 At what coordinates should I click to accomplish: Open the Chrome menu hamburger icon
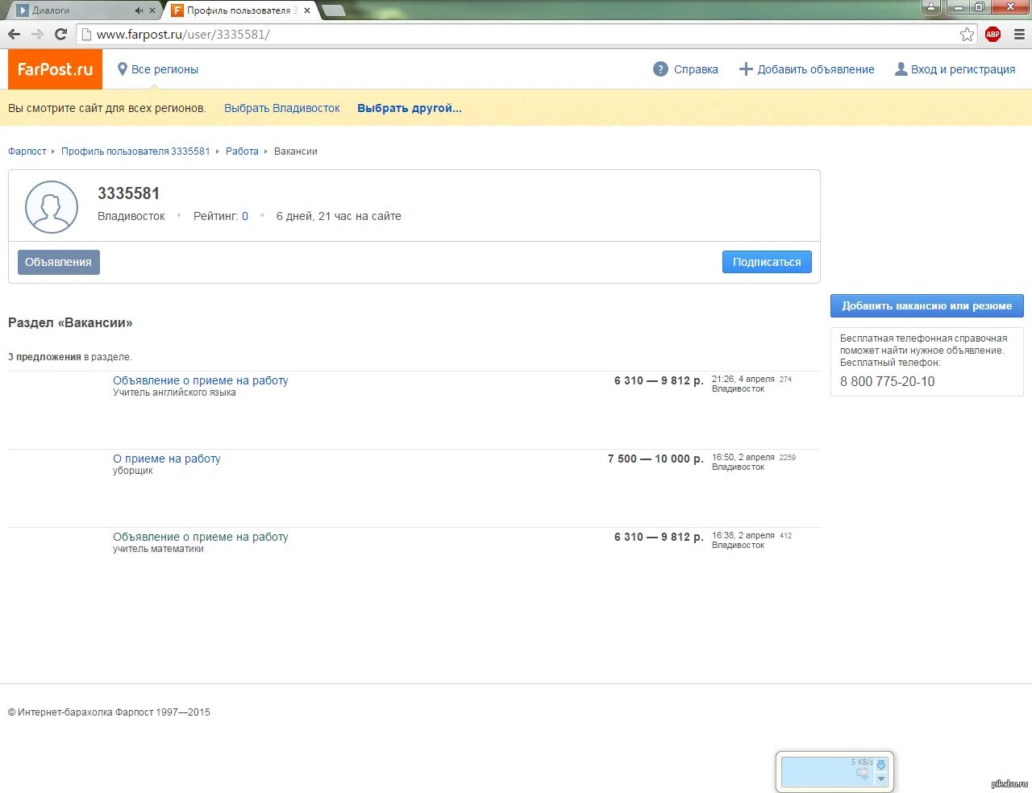pyautogui.click(x=1019, y=34)
